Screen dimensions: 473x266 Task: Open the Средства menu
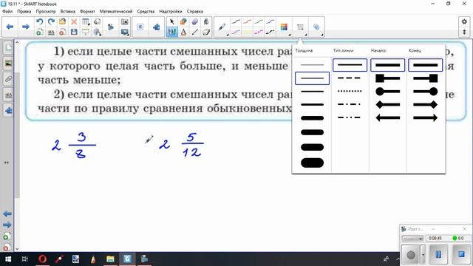tap(146, 12)
